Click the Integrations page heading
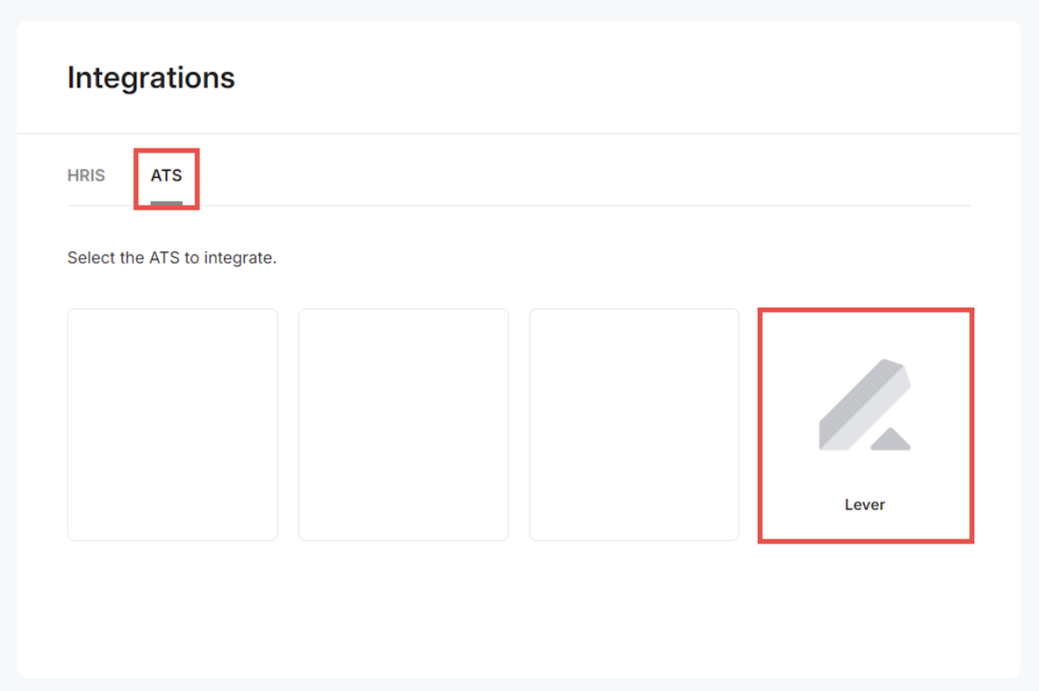 [151, 77]
